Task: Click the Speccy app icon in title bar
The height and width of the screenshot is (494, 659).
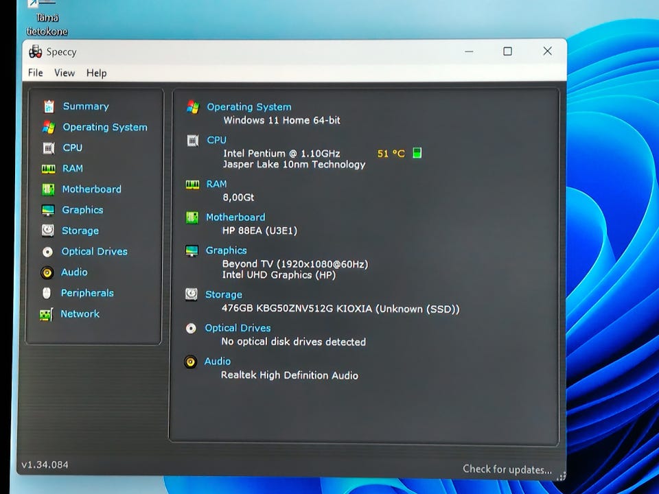Action: pos(35,51)
